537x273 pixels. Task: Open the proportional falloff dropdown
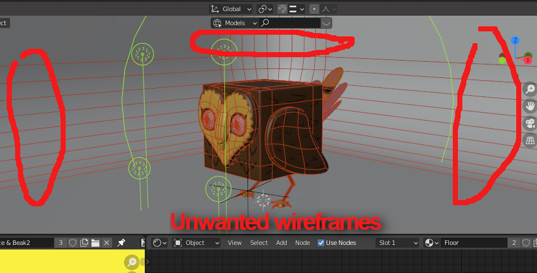329,9
